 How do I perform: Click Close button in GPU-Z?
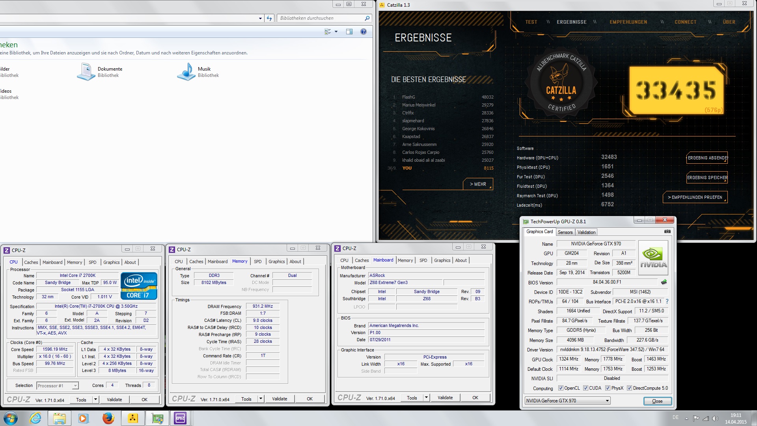657,401
